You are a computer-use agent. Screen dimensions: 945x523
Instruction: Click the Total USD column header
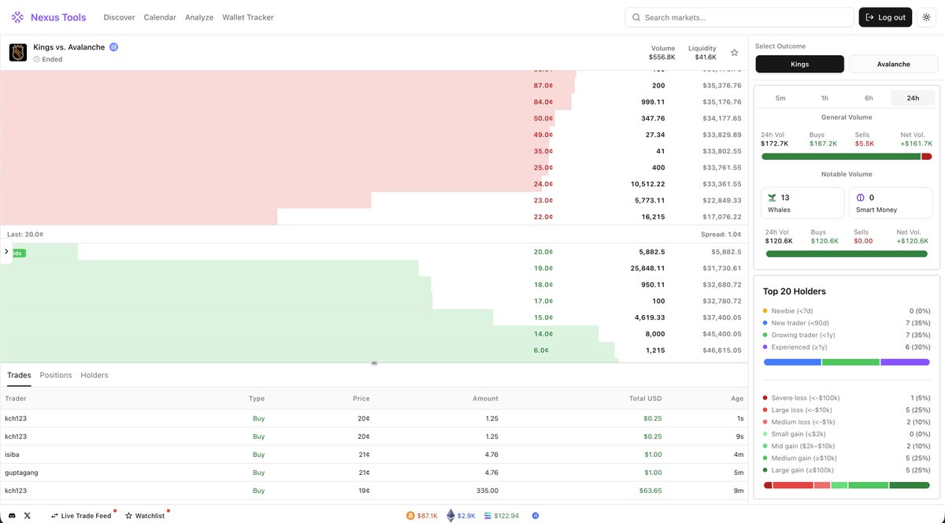pos(644,399)
